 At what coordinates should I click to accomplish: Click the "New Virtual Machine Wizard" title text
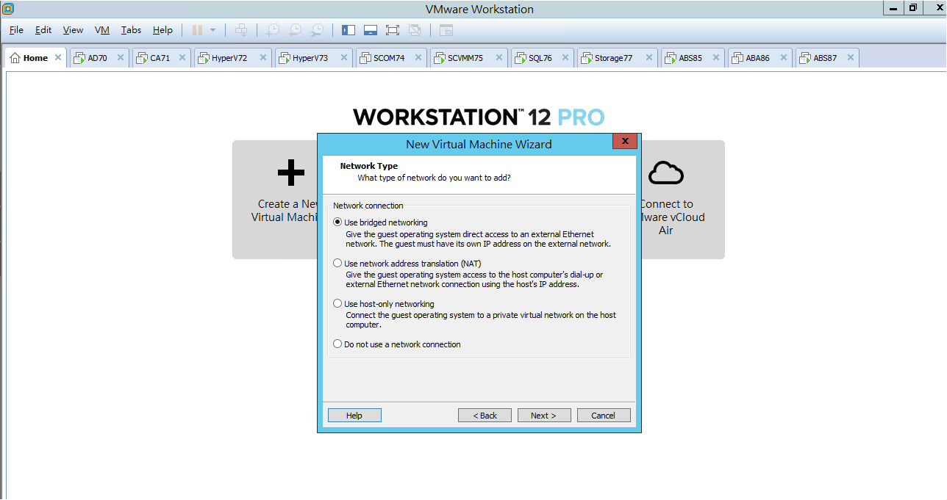(x=479, y=144)
